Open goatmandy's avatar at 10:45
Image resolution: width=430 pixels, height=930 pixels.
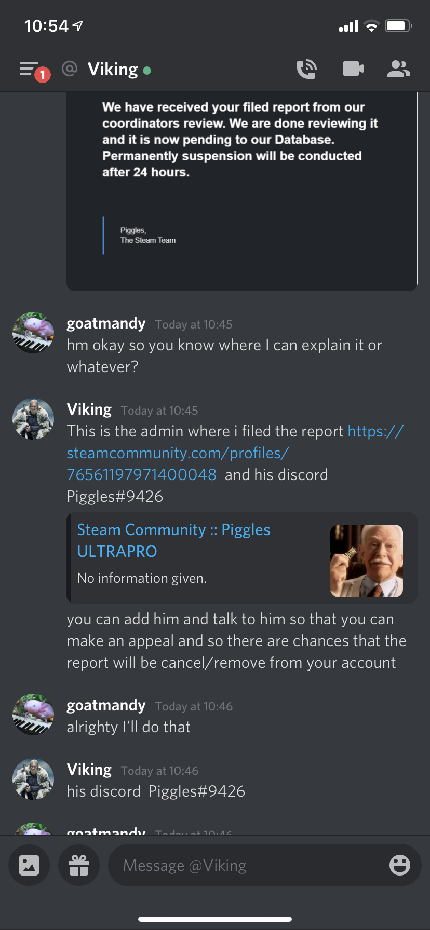(x=33, y=333)
